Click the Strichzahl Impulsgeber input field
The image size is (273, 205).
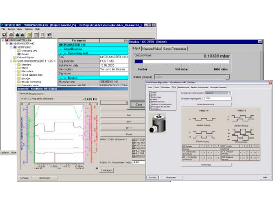click(x=218, y=99)
